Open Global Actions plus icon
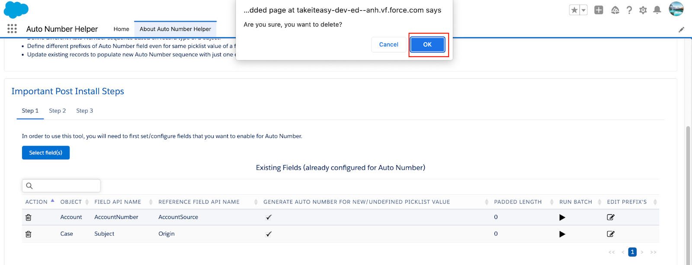Image resolution: width=692 pixels, height=265 pixels. [599, 10]
